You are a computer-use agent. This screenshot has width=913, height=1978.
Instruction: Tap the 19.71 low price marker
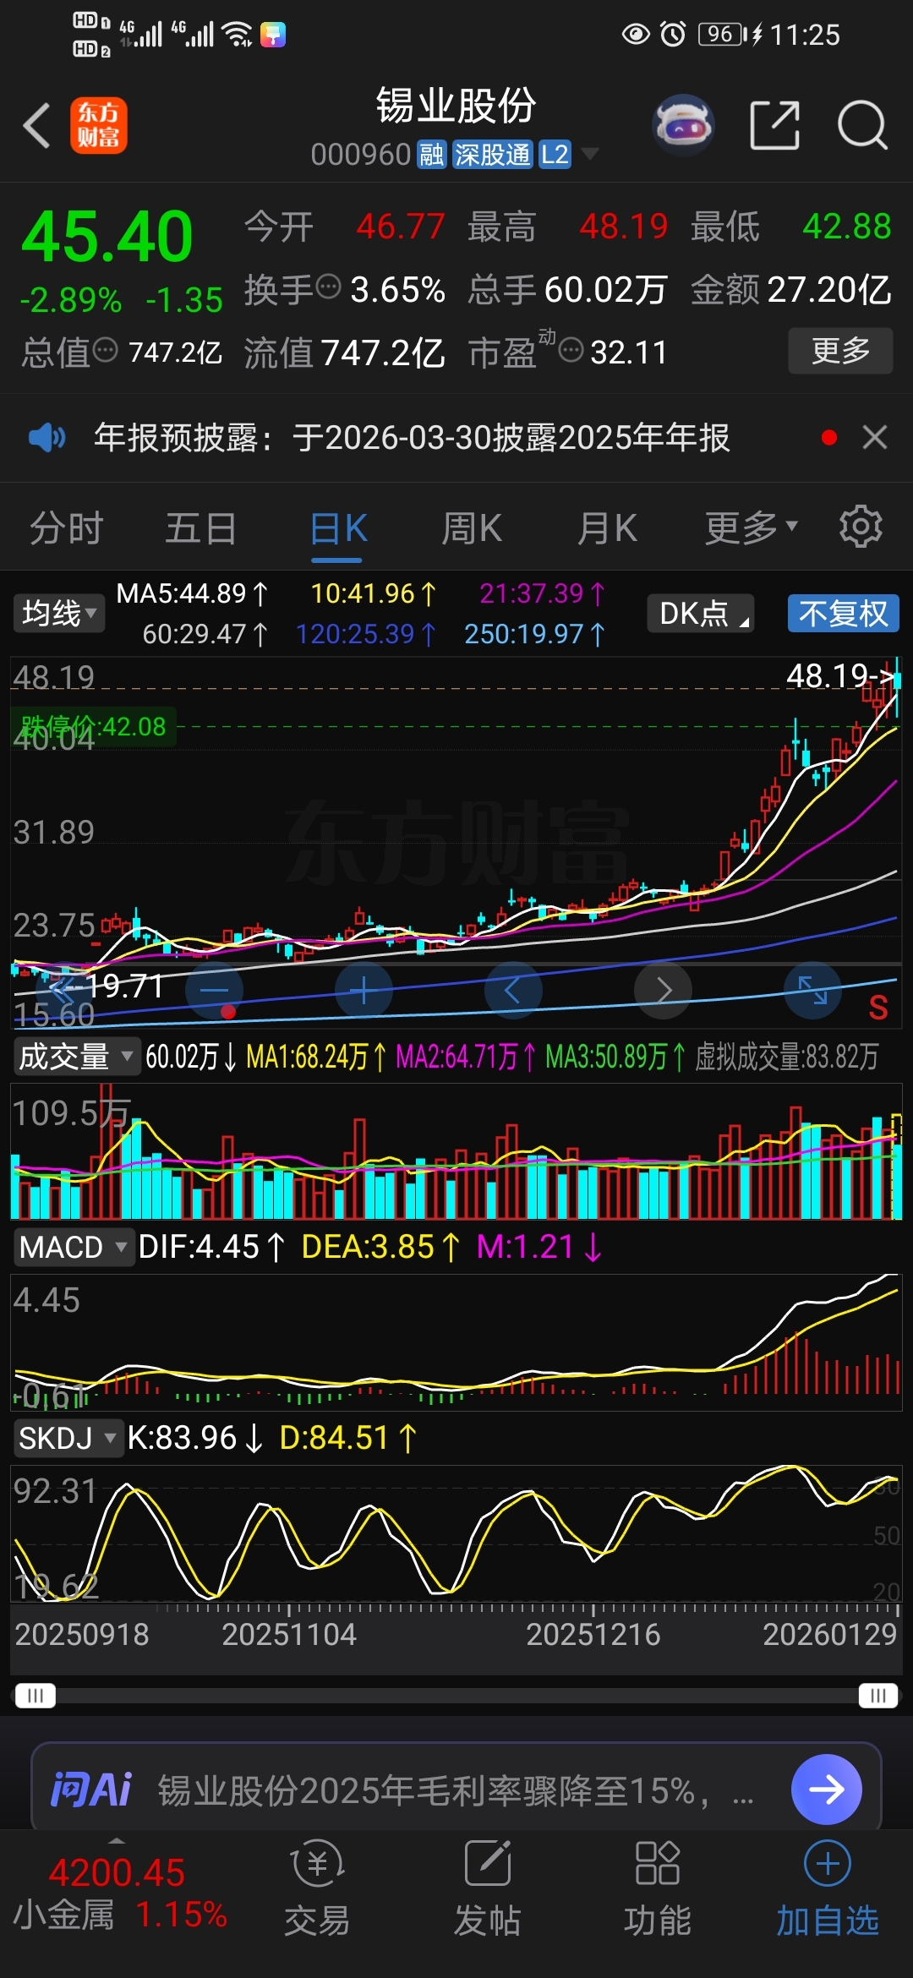106,986
